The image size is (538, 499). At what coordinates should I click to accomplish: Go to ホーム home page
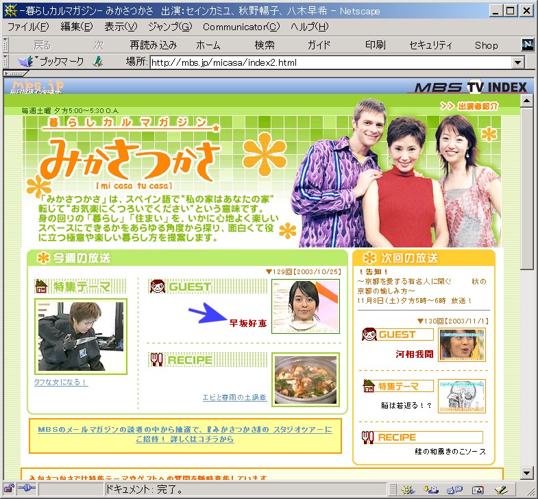pyautogui.click(x=208, y=45)
